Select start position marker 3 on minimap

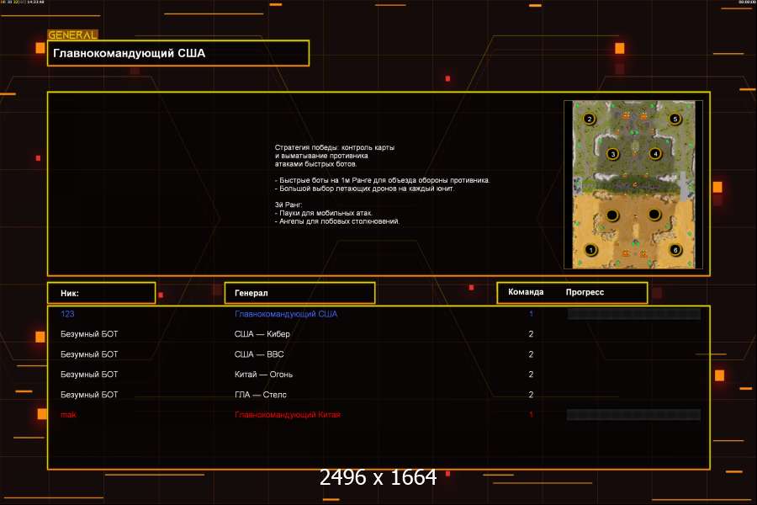(612, 154)
